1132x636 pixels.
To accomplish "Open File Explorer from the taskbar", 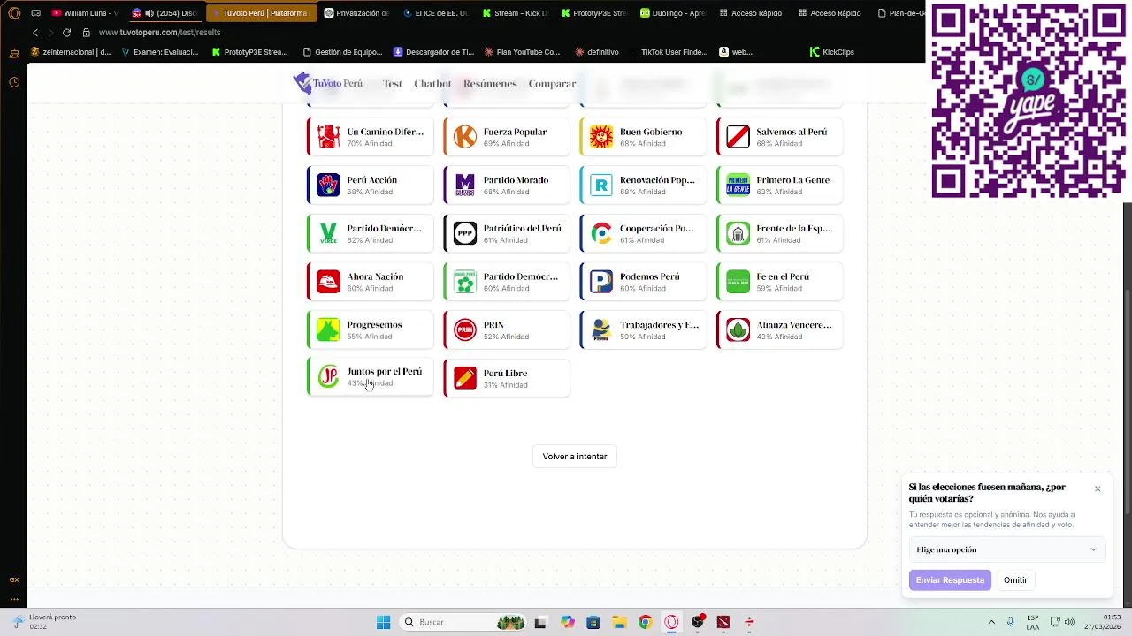I will point(619,622).
